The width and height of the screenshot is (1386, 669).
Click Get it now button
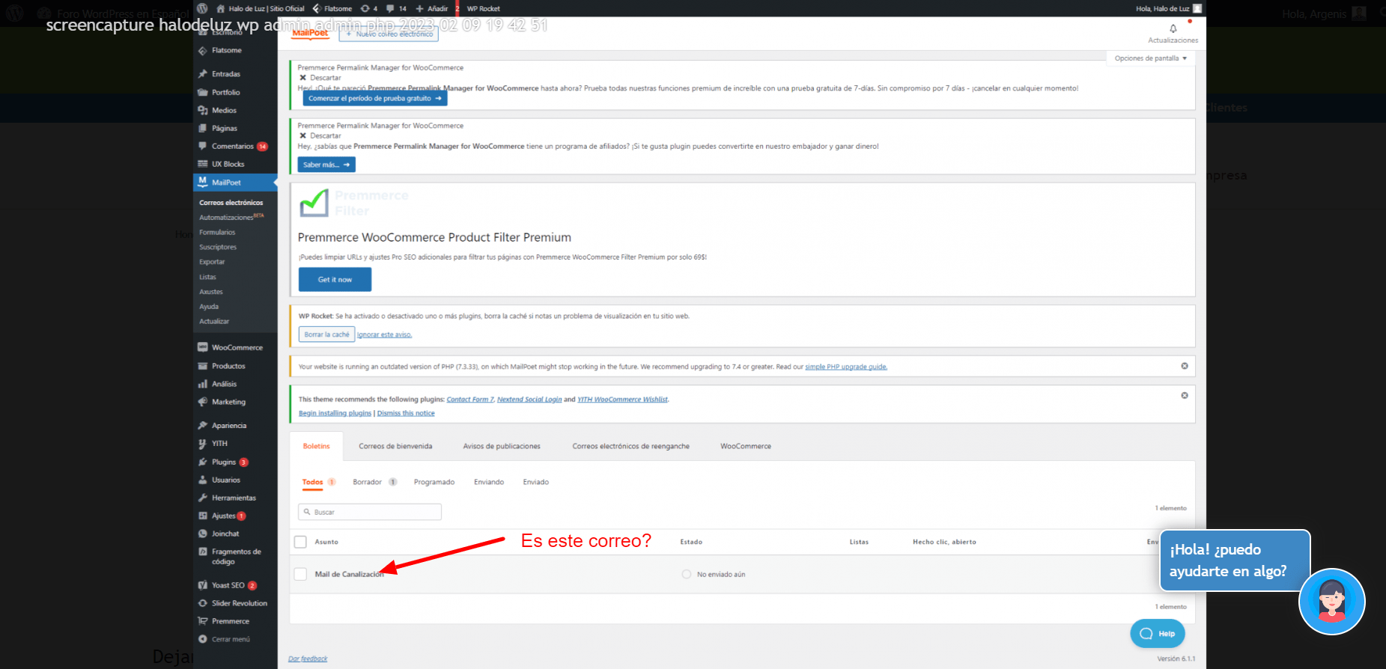point(335,280)
